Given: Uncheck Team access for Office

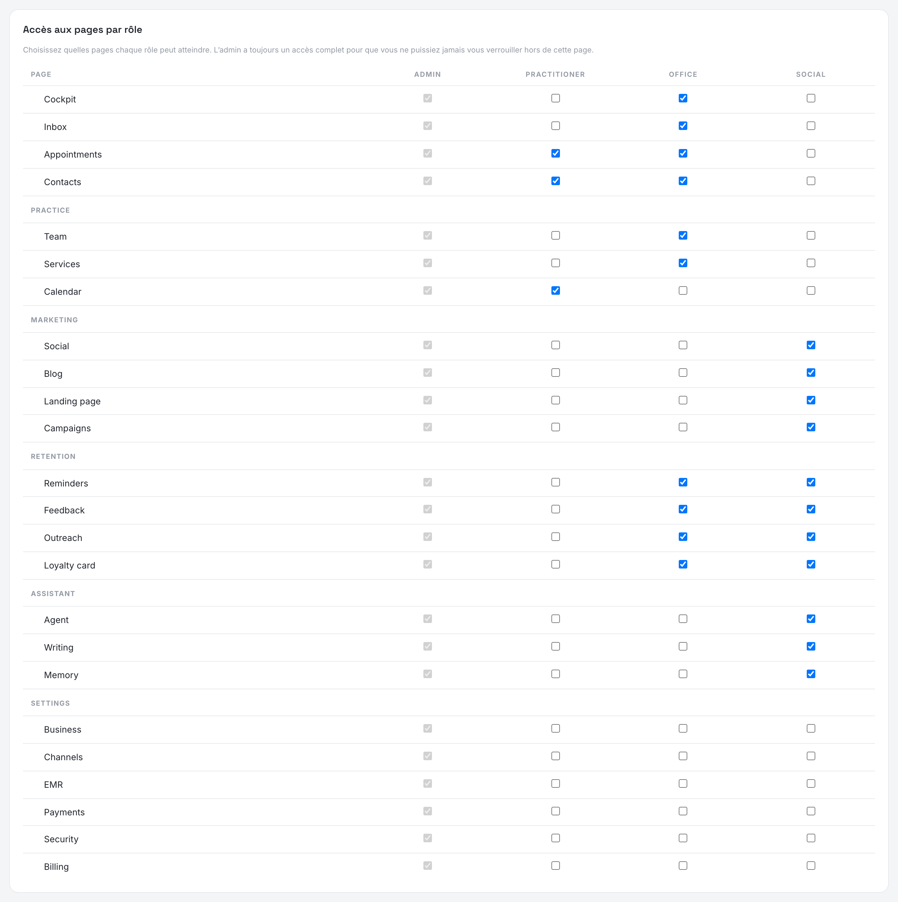Looking at the screenshot, I should tap(683, 235).
